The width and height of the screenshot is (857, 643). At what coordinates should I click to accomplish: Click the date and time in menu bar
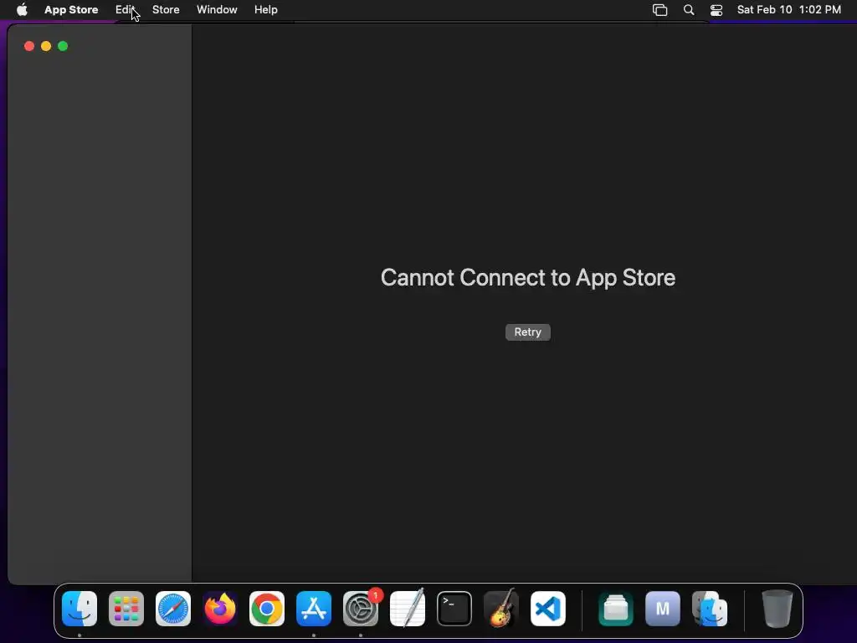788,10
